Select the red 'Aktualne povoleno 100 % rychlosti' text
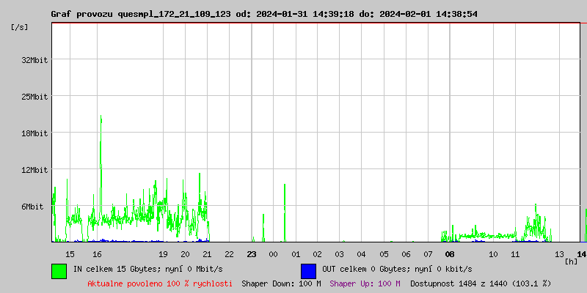This screenshot has height=293, width=587. click(x=160, y=283)
